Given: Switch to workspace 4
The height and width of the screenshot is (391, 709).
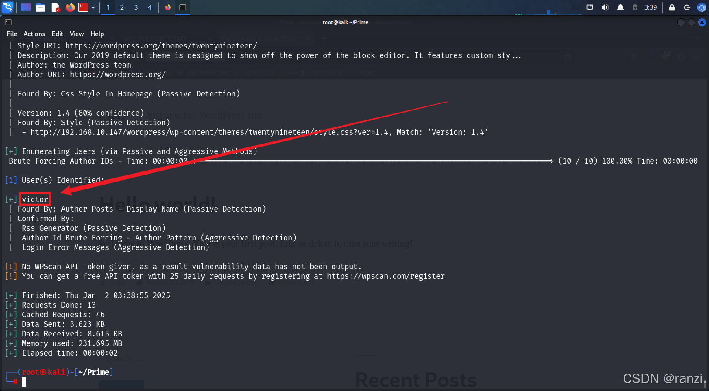Looking at the screenshot, I should pos(150,7).
